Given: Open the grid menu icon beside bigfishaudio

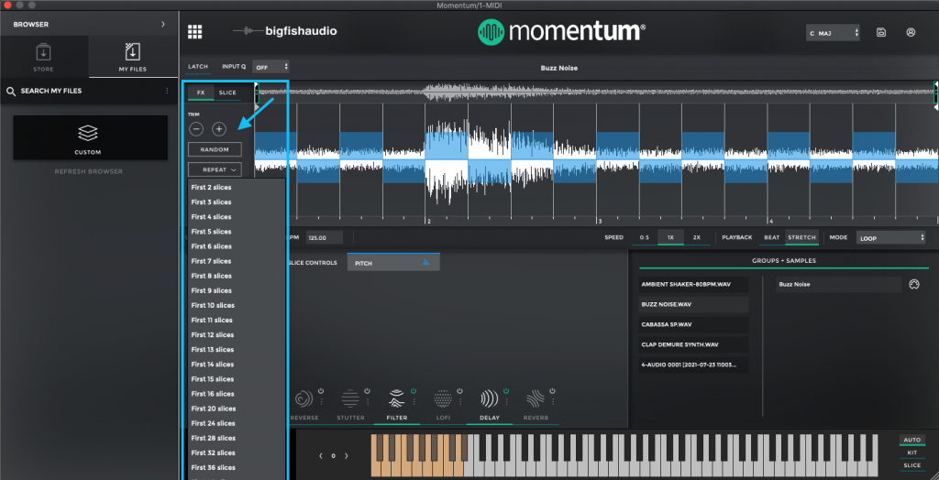Looking at the screenshot, I should (x=194, y=32).
